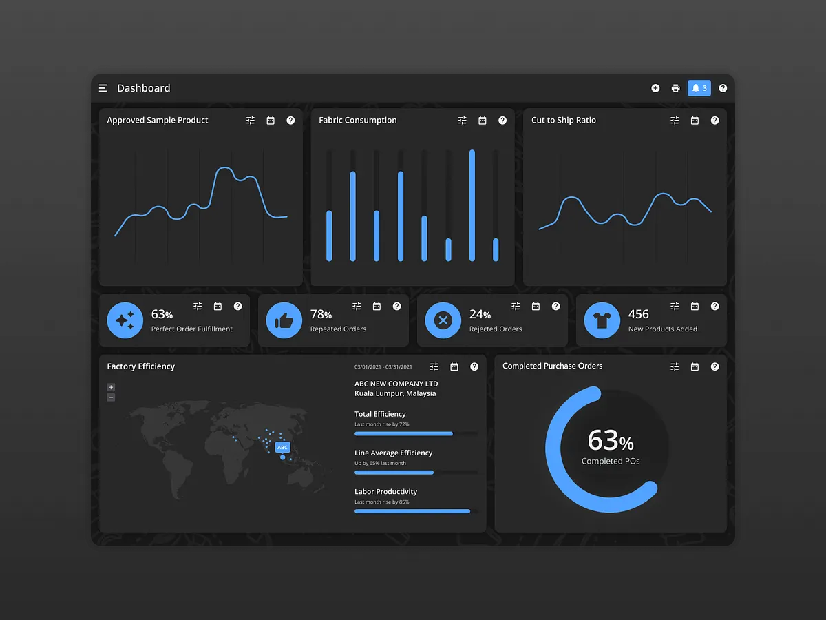This screenshot has width=826, height=620.
Task: Click the Labor Productivity progress bar
Action: coord(412,511)
